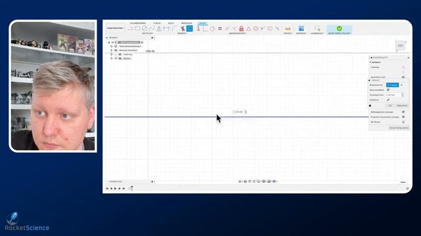Viewport: 421px width, 236px height.
Task: Clear the Skizzenkurven selection with the X
Action: 402,85
